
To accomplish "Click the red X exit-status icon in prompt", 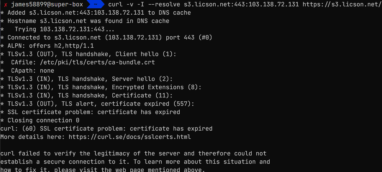I will [x=6, y=4].
